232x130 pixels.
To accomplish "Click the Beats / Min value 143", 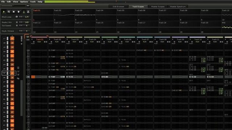I will point(26,22).
